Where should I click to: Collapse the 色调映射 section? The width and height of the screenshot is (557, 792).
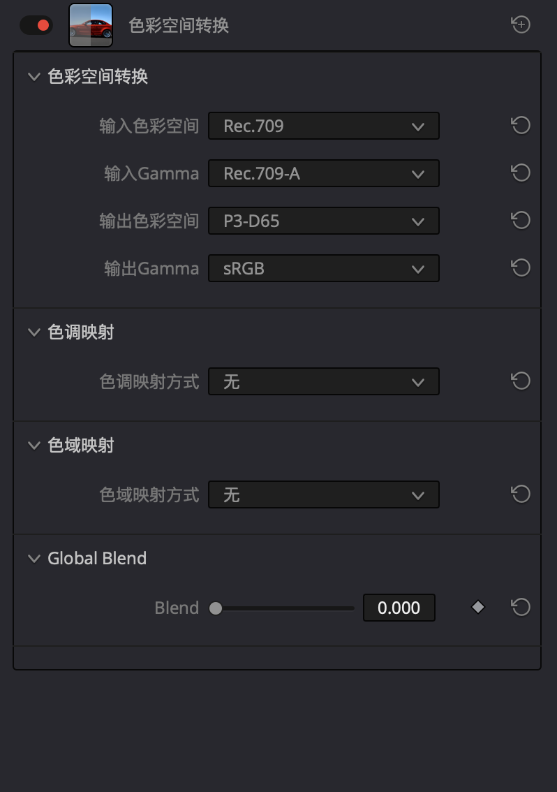tap(34, 332)
